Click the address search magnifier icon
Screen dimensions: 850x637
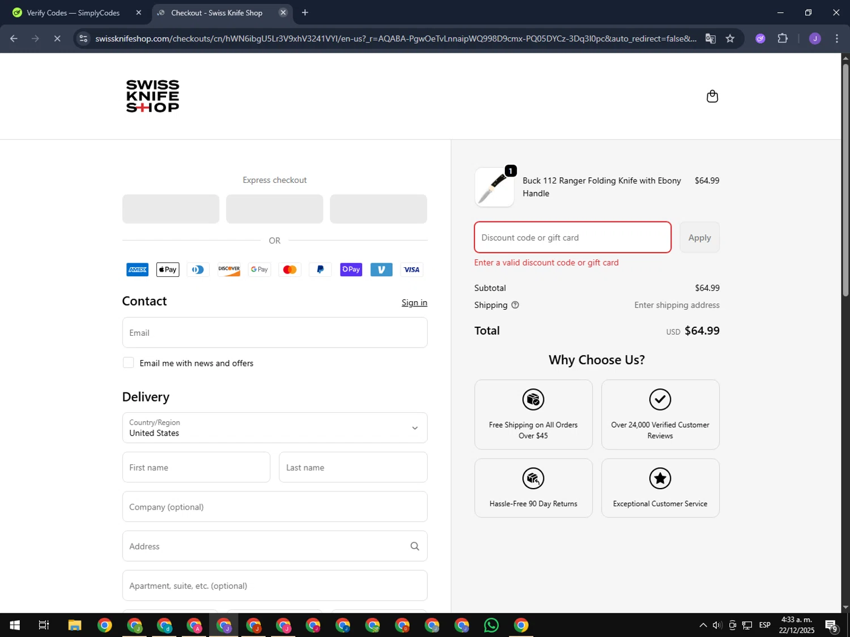click(x=415, y=546)
